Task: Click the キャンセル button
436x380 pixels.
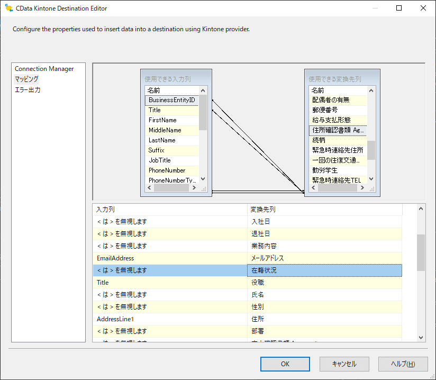Action: pos(344,364)
